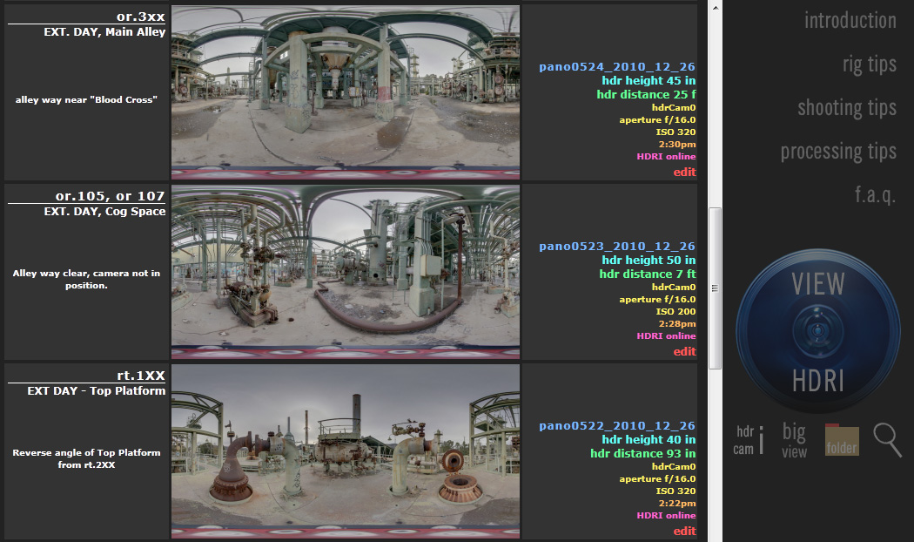Open pano0524_2010_12_26 link
Image resolution: width=914 pixels, height=542 pixels.
click(616, 67)
